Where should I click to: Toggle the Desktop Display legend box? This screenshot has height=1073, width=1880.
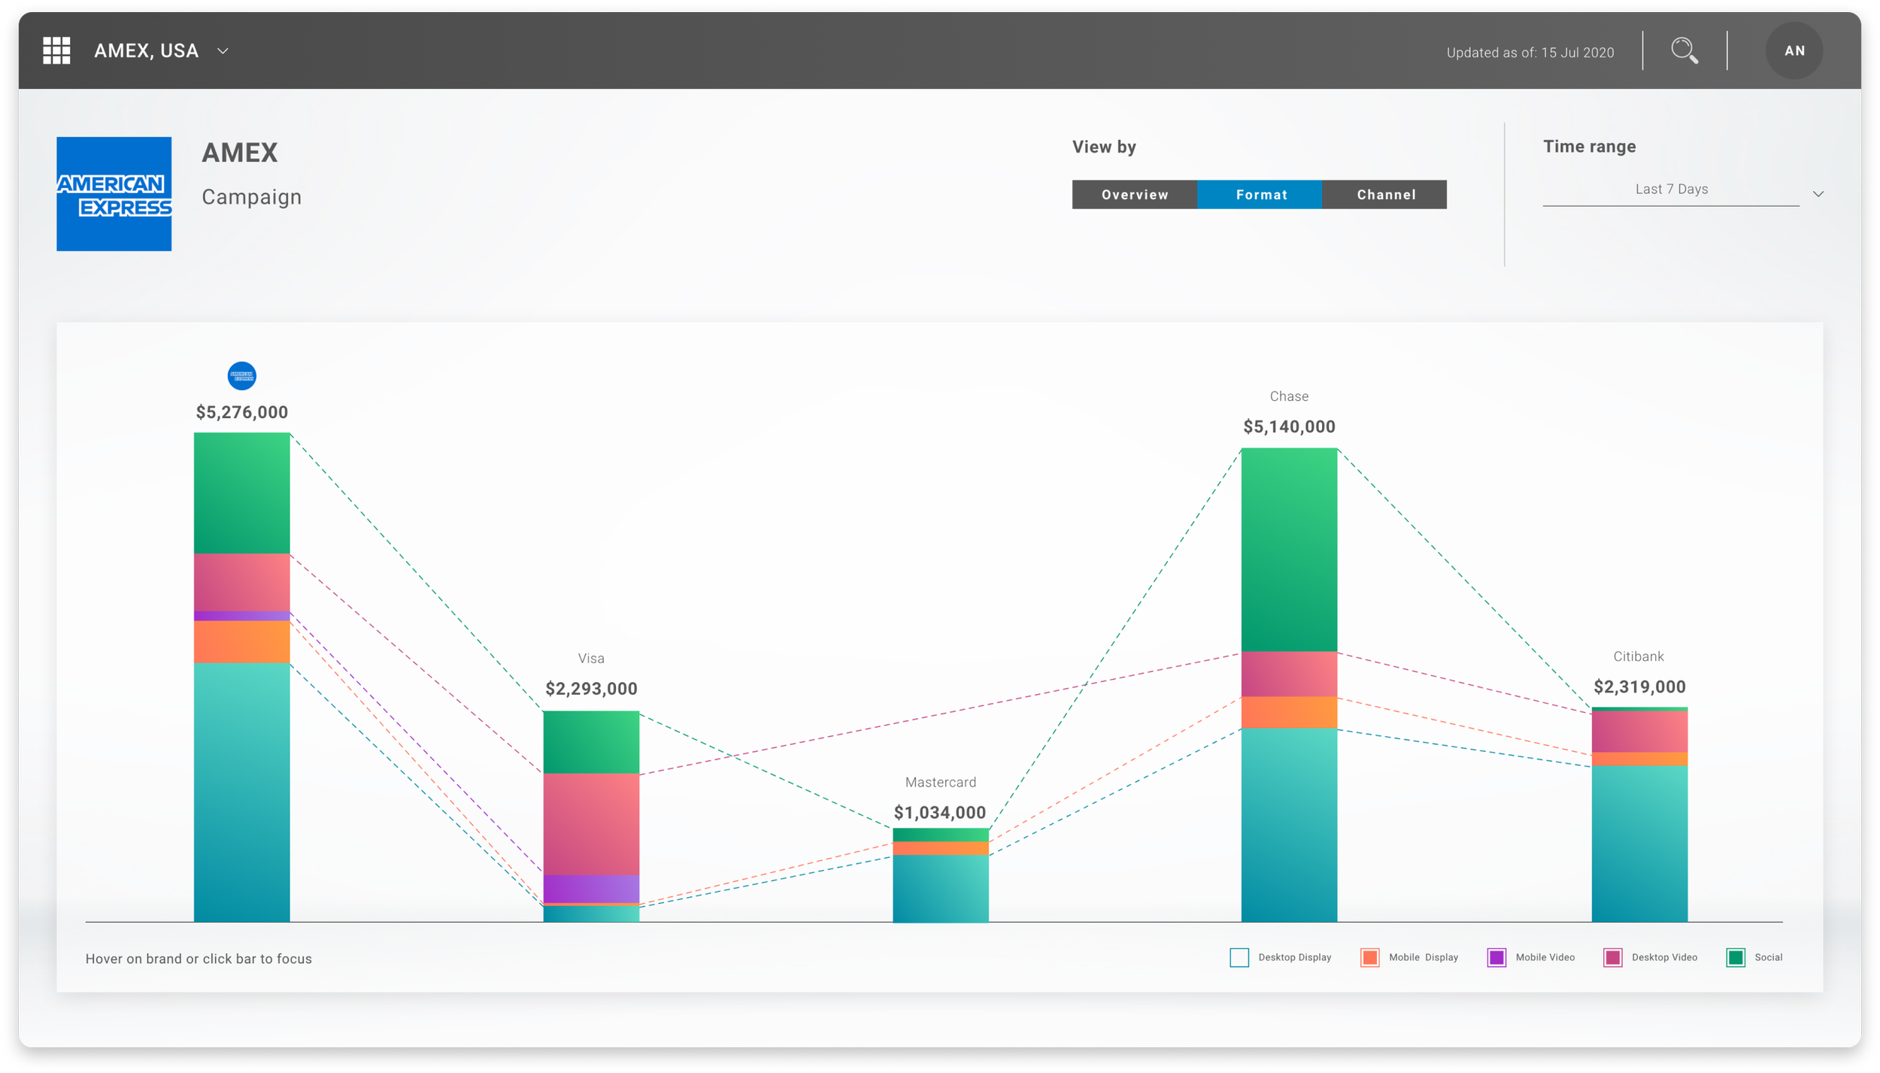[1239, 957]
